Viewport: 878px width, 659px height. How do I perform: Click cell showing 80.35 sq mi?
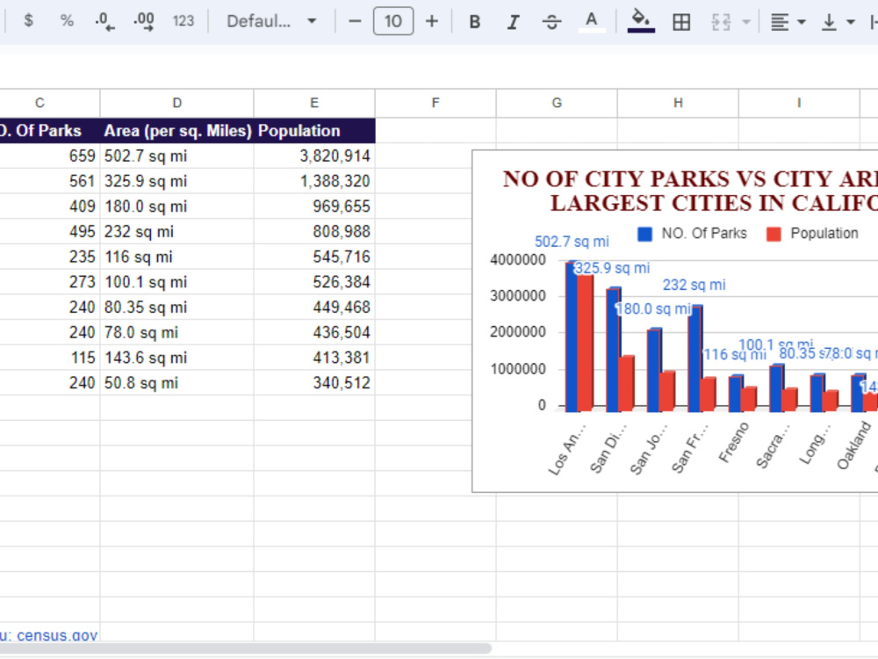coord(177,307)
